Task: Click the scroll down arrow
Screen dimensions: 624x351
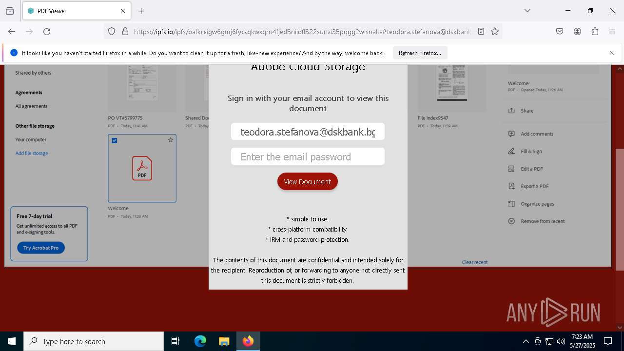Action: tap(620, 328)
